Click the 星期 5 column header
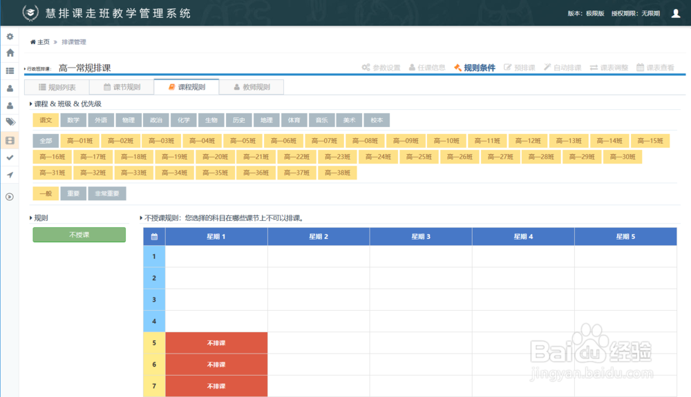This screenshot has height=397, width=691. (x=626, y=237)
